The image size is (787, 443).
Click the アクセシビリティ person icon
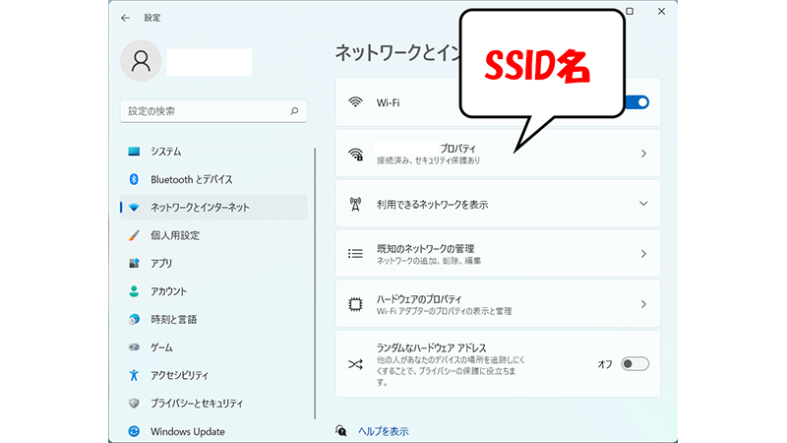click(x=135, y=375)
